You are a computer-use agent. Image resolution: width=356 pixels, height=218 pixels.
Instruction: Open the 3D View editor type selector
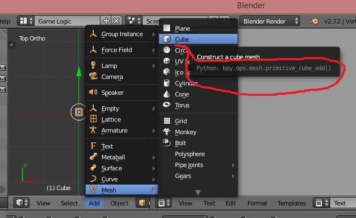[x=21, y=203]
